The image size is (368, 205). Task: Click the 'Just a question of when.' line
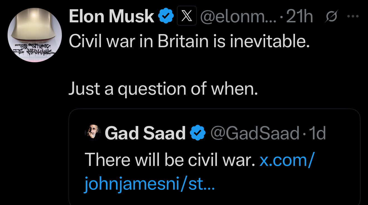click(x=163, y=89)
